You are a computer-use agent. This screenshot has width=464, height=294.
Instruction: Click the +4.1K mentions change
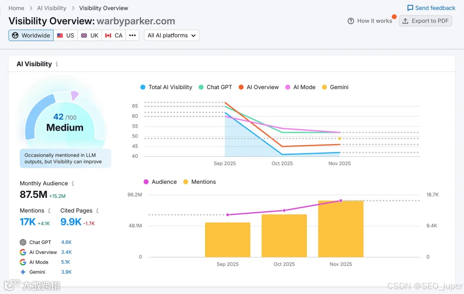point(44,223)
